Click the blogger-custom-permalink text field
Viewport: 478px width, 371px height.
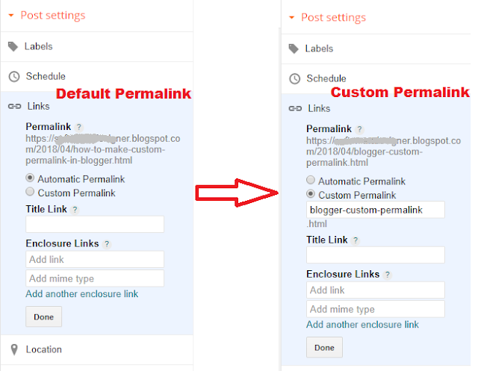click(375, 210)
